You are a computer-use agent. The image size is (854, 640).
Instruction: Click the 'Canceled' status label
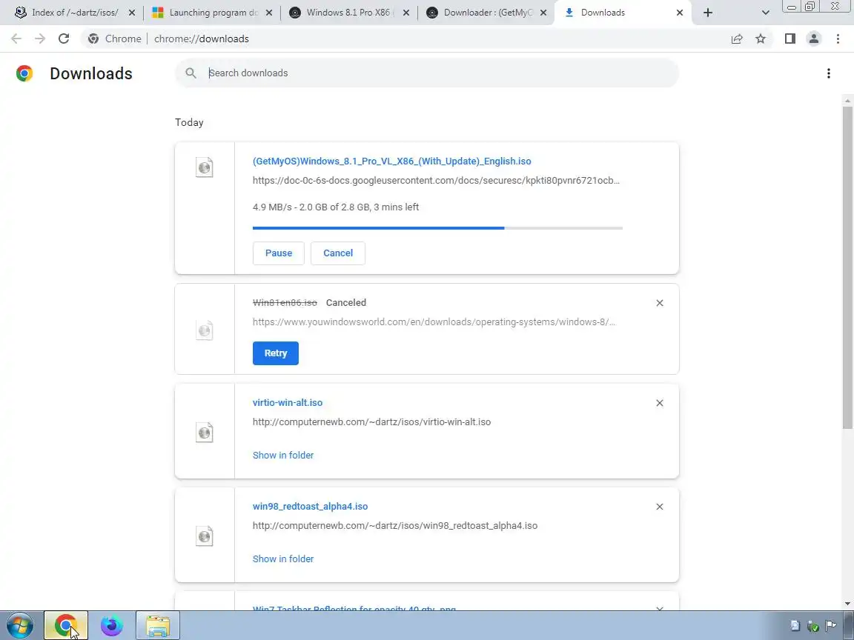(346, 302)
